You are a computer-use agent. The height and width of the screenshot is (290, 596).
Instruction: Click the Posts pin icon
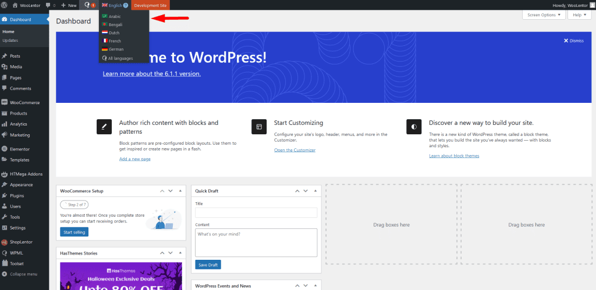pyautogui.click(x=5, y=56)
